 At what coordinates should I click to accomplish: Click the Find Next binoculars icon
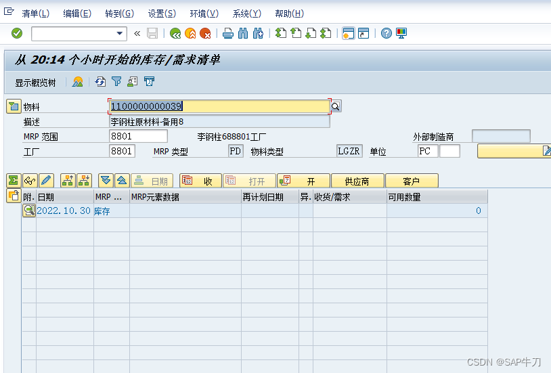(x=258, y=33)
